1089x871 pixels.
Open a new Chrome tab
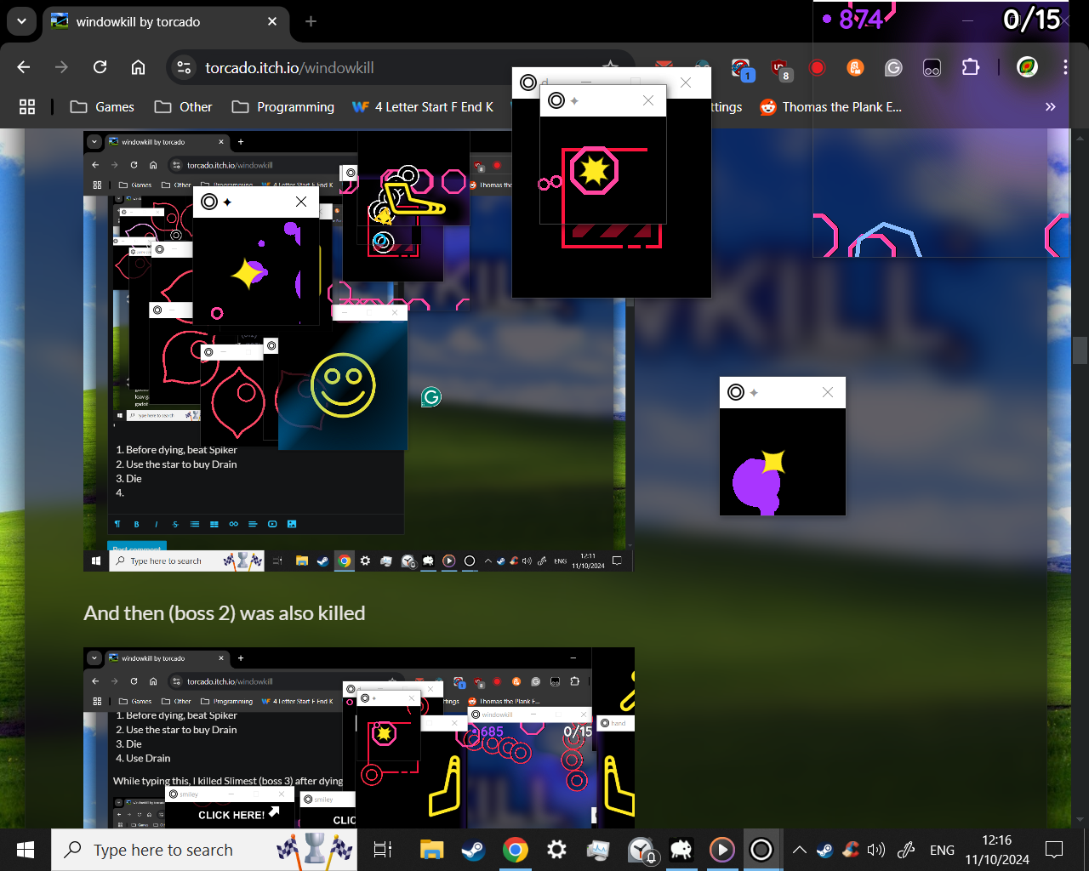coord(311,21)
